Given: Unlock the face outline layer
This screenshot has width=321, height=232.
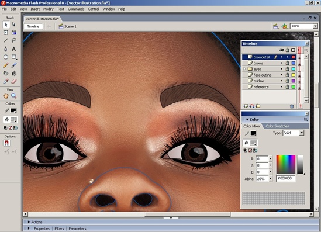Looking at the screenshot, I should [x=288, y=75].
